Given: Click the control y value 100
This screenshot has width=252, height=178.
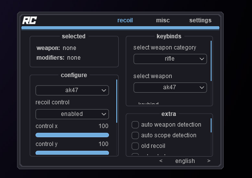Looking at the screenshot, I should [x=104, y=144].
